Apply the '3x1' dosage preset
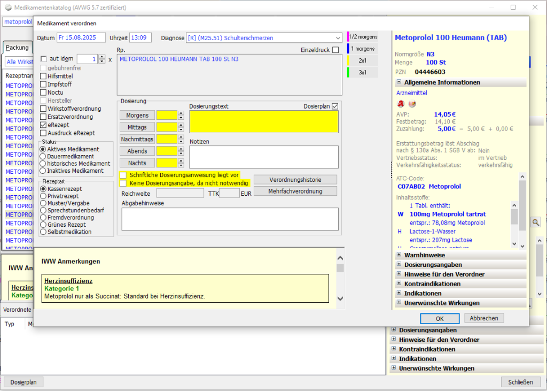This screenshot has width=547, height=391. point(363,72)
